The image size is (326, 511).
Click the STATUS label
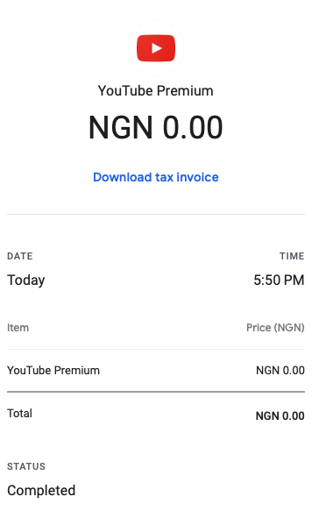pos(26,466)
